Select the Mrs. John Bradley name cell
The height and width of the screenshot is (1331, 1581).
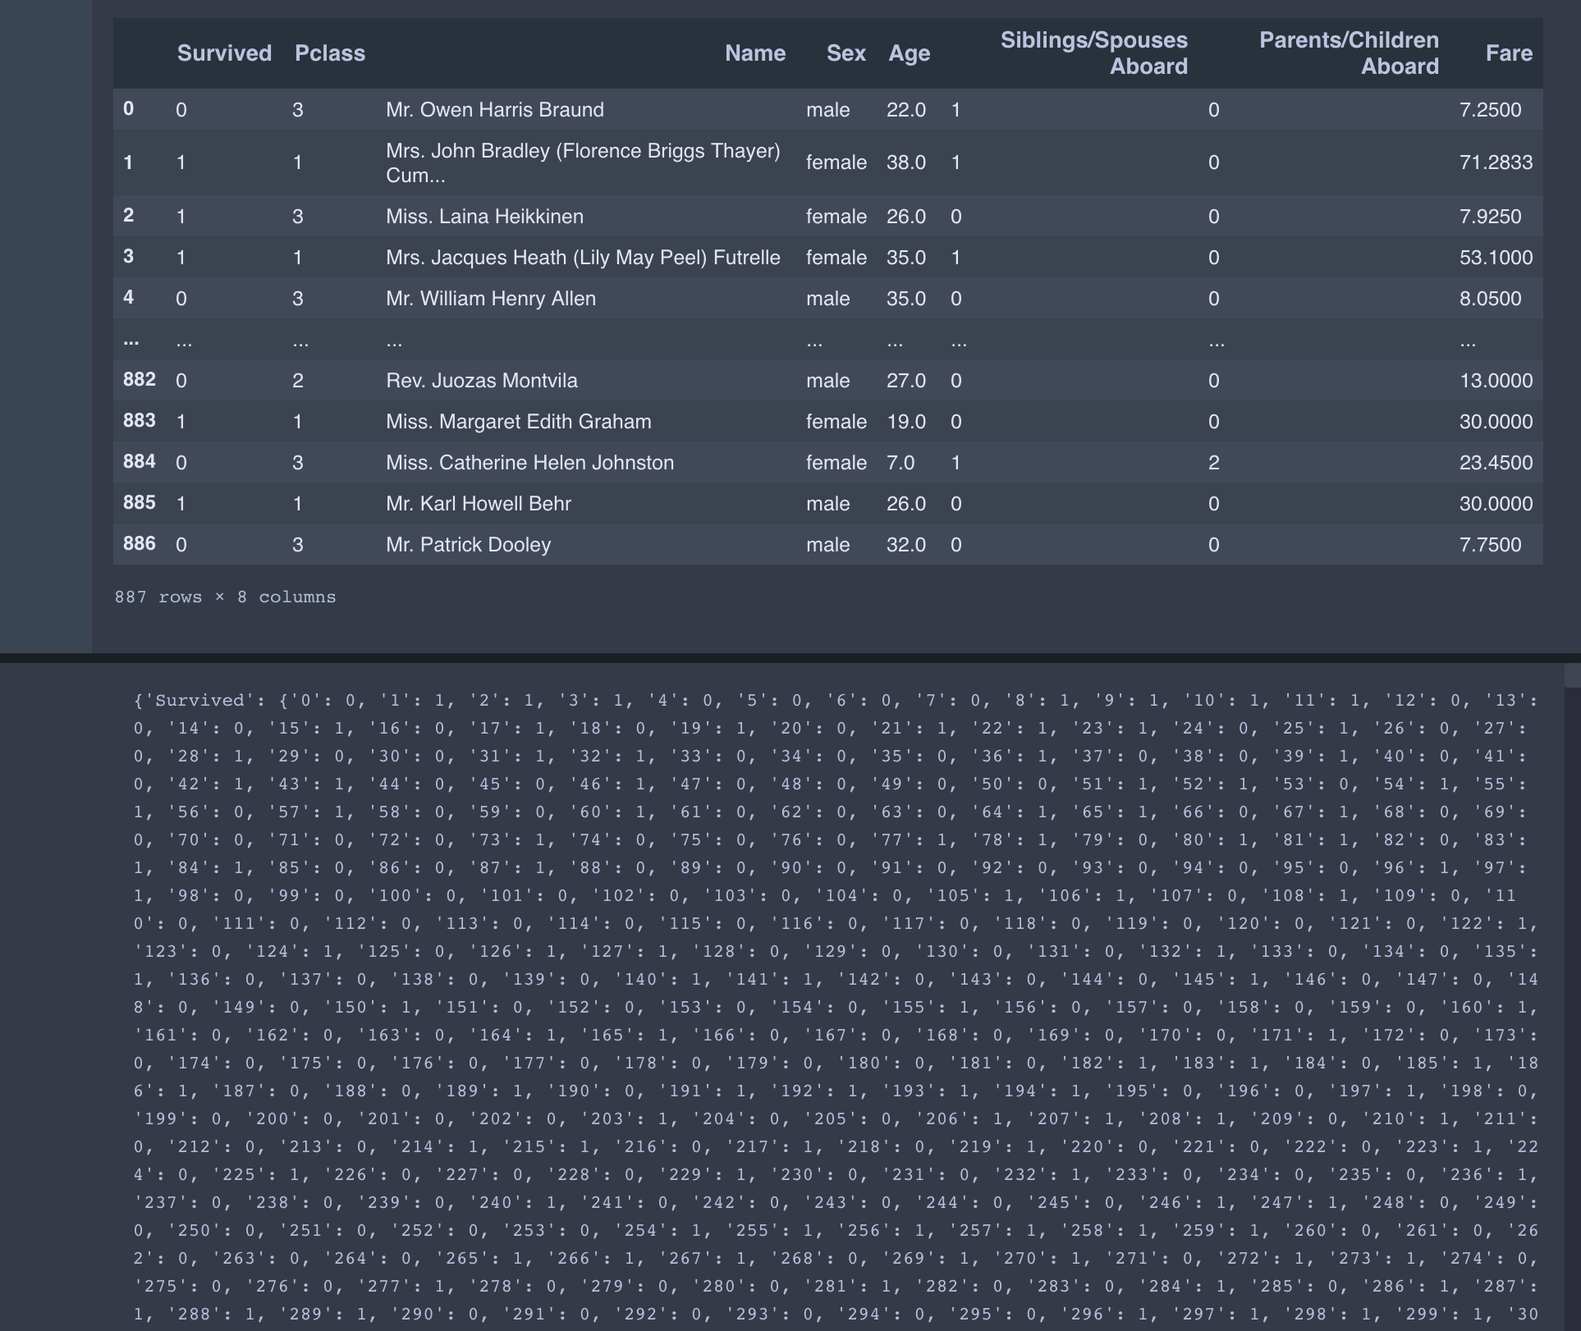click(583, 162)
